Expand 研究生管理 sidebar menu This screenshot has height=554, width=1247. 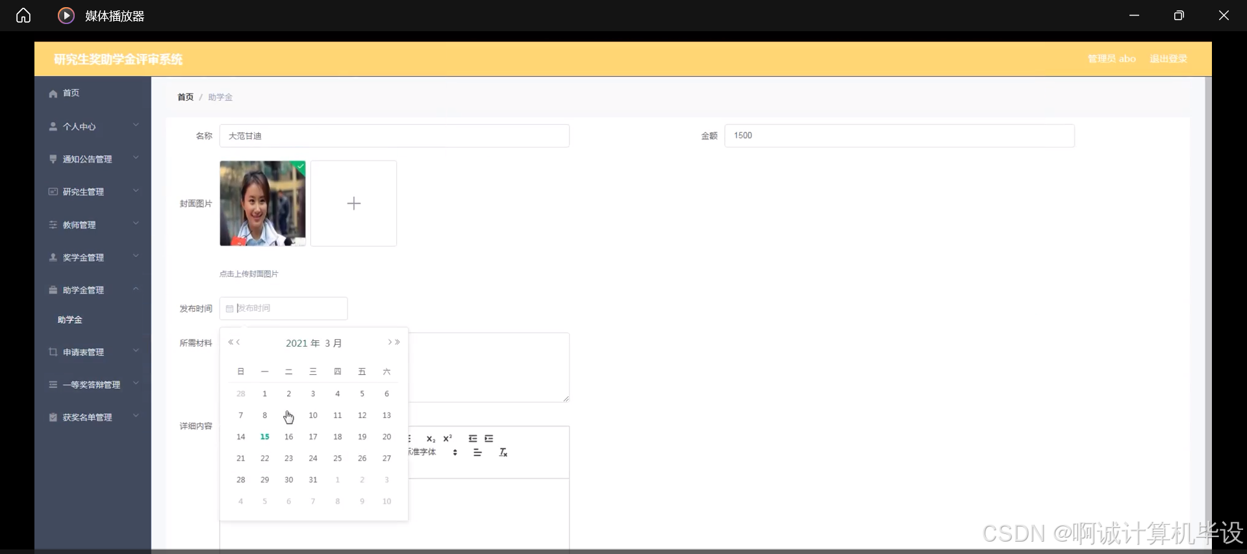(x=93, y=192)
